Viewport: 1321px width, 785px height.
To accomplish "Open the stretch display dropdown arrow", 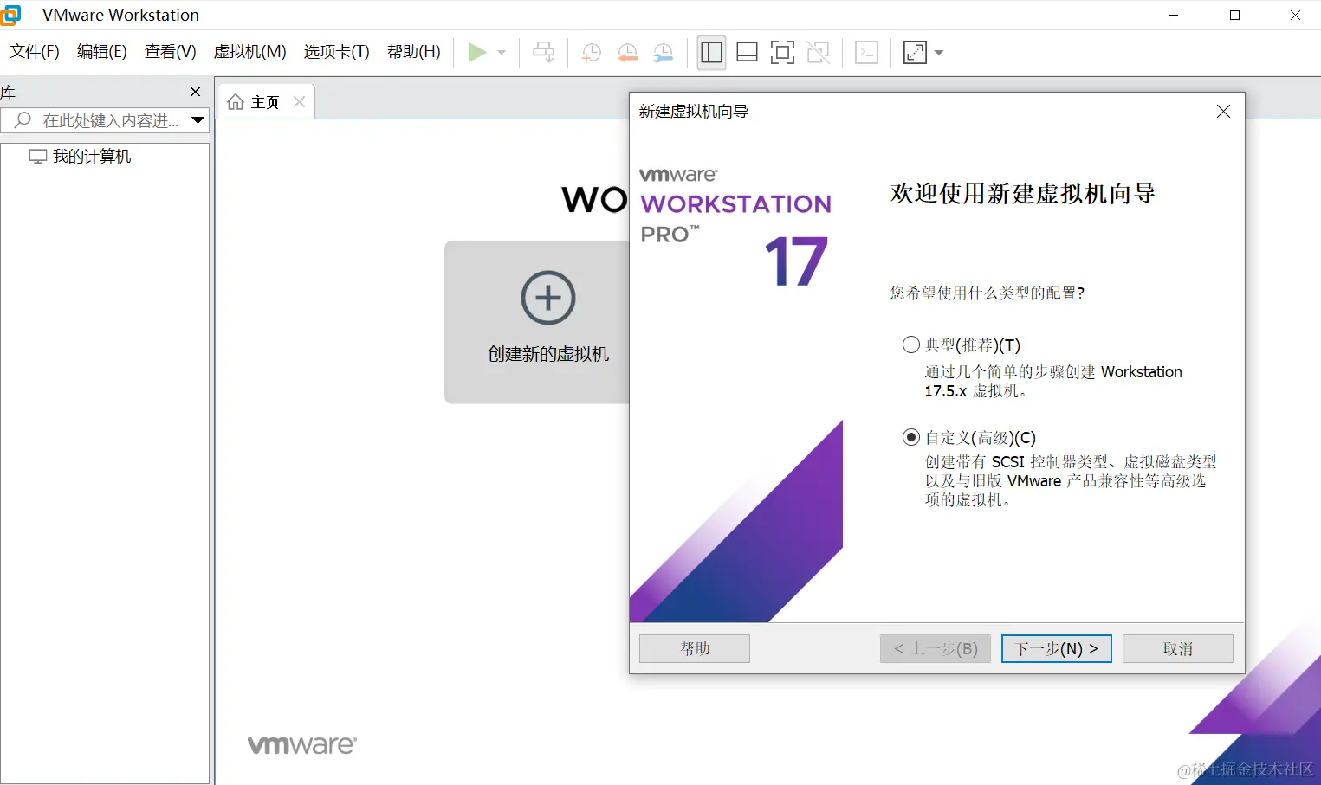I will (x=939, y=52).
